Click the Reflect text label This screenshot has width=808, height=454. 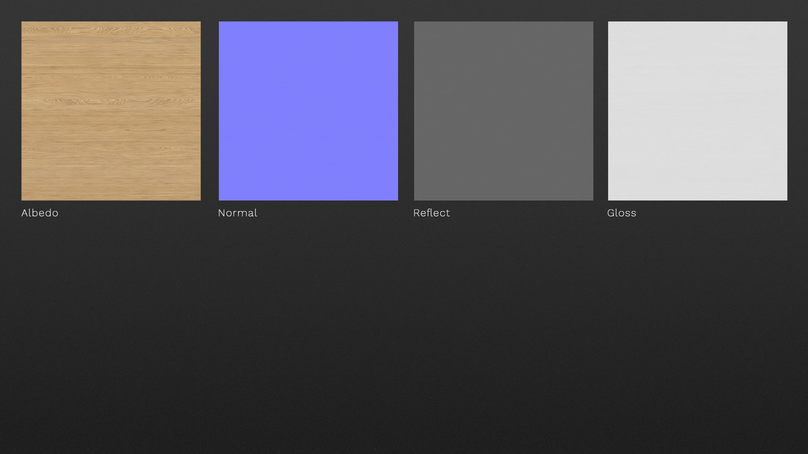coord(431,213)
